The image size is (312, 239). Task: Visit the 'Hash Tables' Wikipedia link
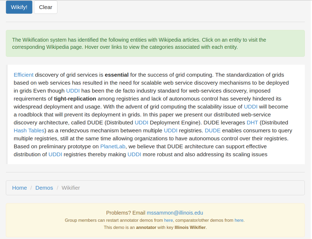pos(29,131)
